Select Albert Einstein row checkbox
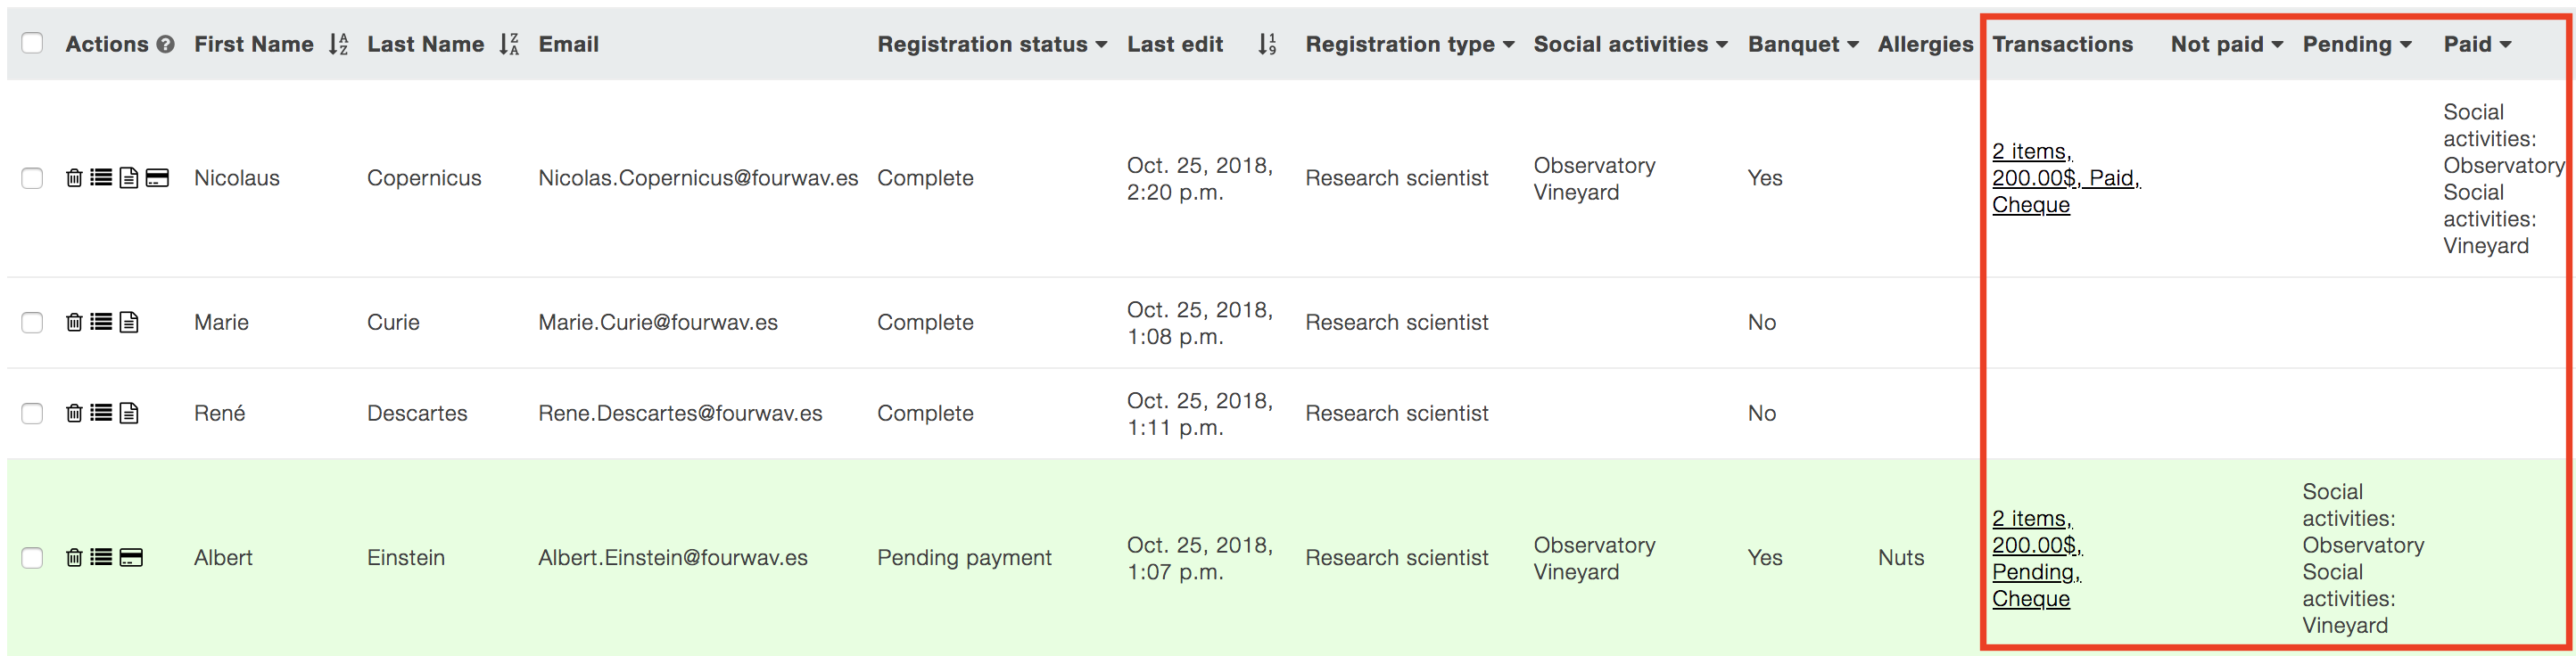Image resolution: width=2576 pixels, height=656 pixels. click(x=32, y=557)
